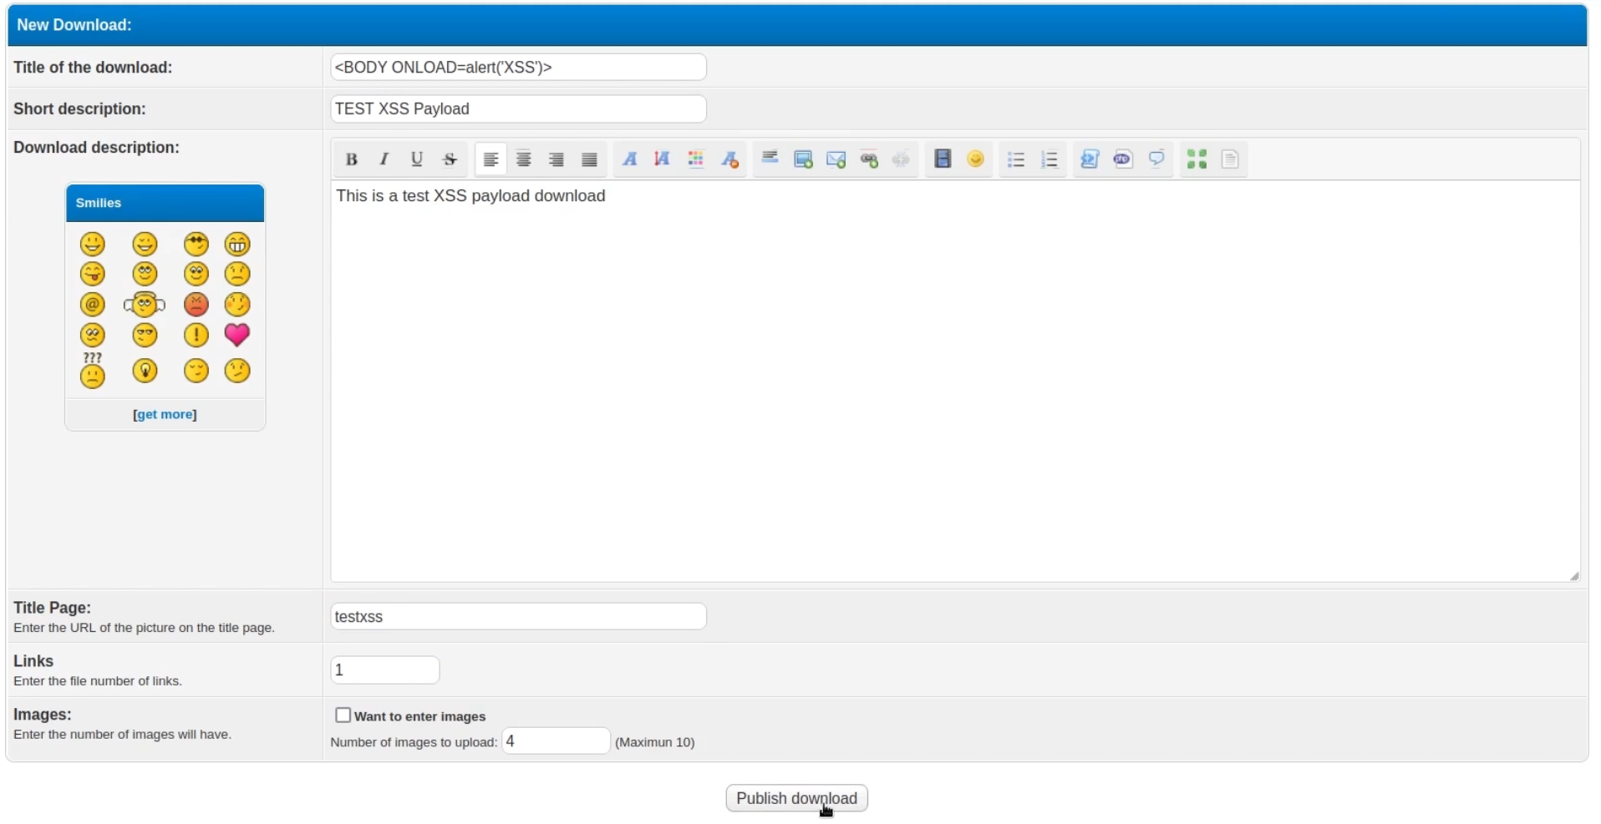The width and height of the screenshot is (1601, 824).
Task: Open the font name picker
Action: click(630, 159)
